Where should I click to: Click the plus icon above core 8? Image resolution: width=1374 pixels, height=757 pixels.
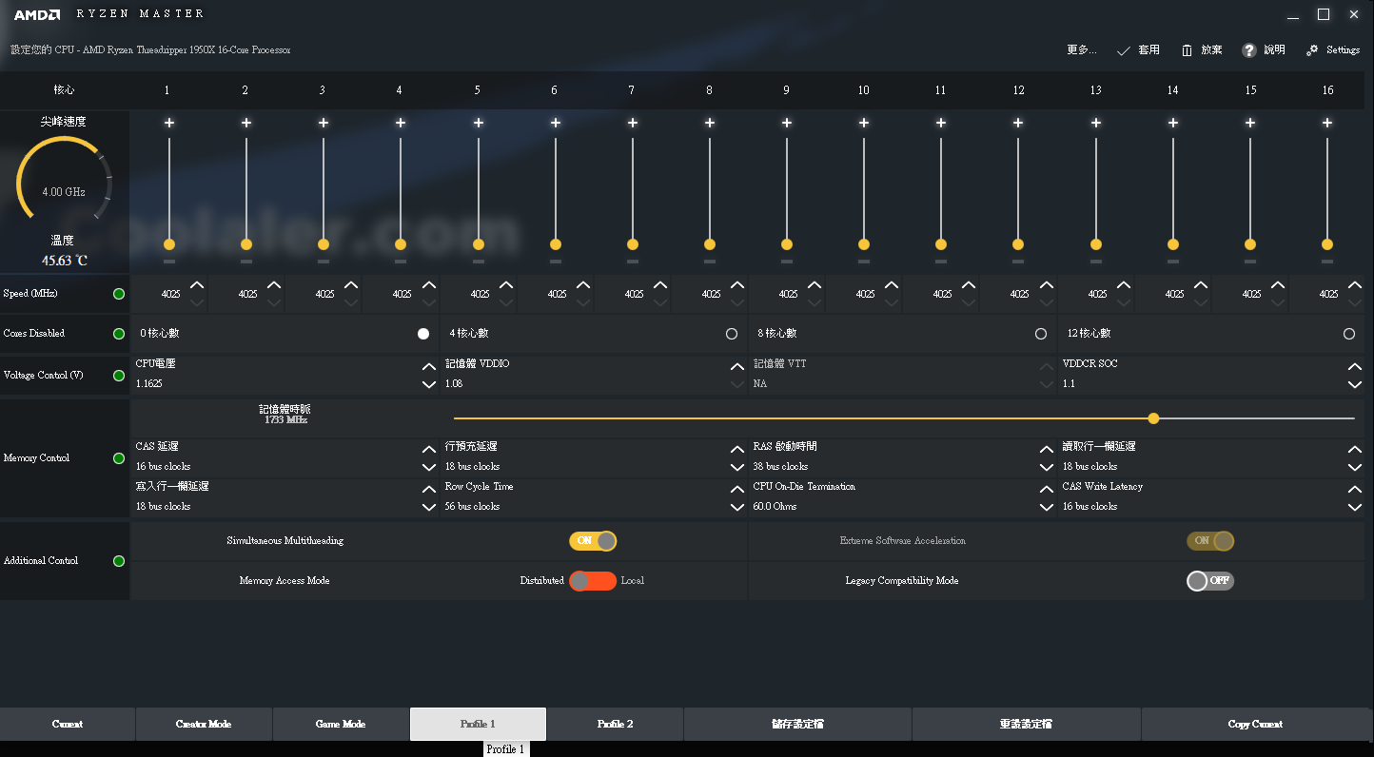click(x=710, y=123)
